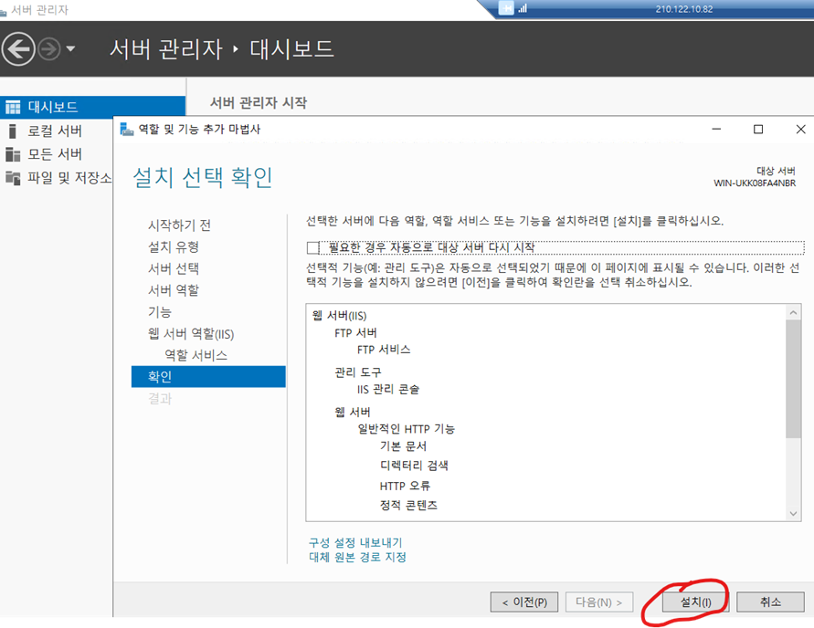Click the remote connection pin icon

coord(507,8)
